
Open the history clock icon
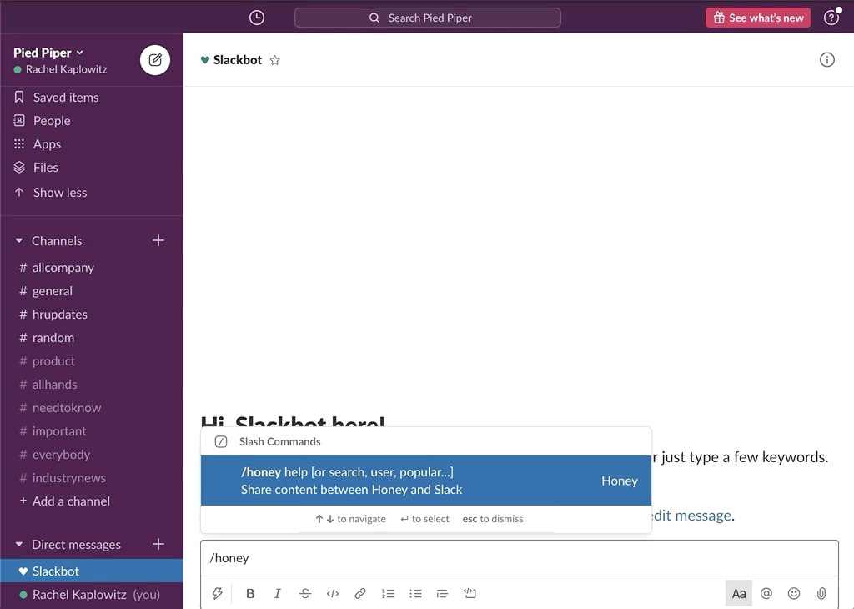(x=257, y=18)
